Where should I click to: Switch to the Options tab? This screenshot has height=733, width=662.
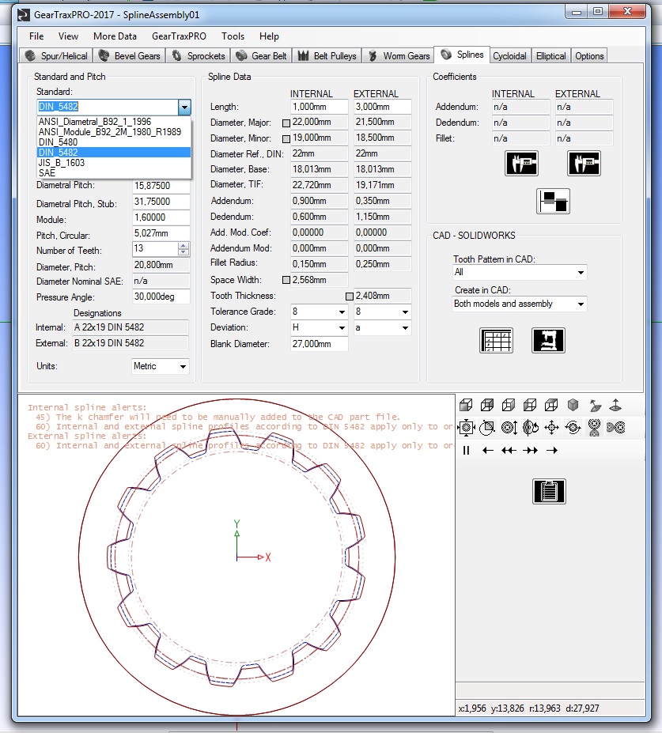click(589, 55)
